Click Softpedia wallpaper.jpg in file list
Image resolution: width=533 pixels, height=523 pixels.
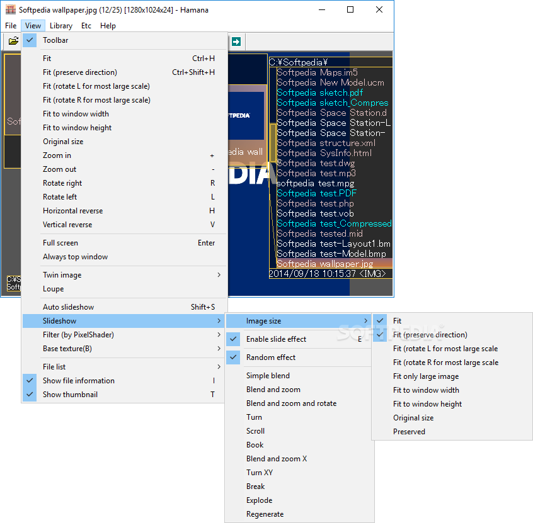click(325, 264)
